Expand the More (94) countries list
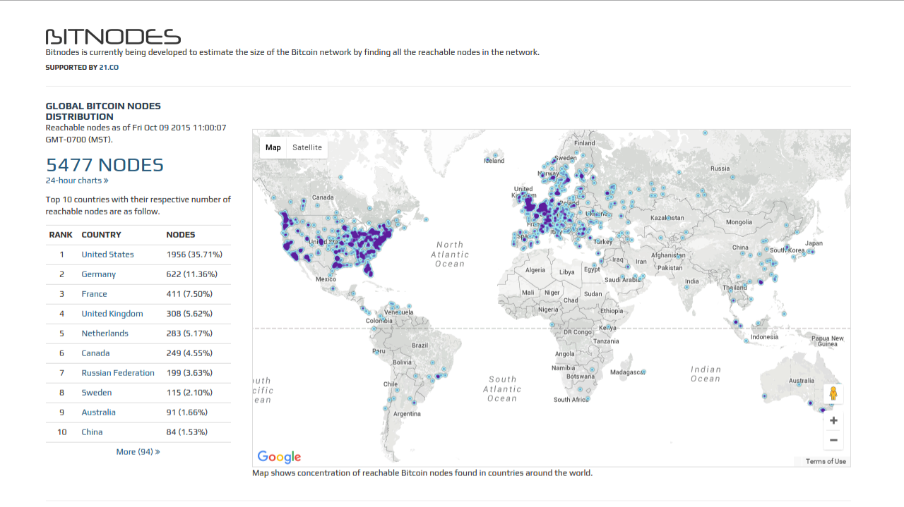The height and width of the screenshot is (507, 904). pos(138,451)
